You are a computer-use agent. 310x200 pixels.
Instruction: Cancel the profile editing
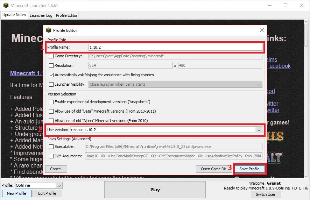point(56,169)
